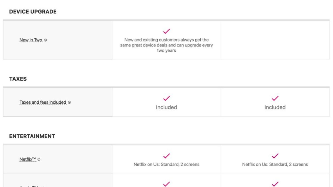Click the empty cell in the New in Two row
Screen dimensions: 333x187
pos(275,40)
